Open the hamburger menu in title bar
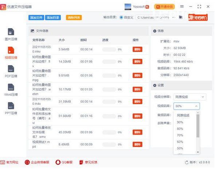The image size is (215, 172). coord(182,7)
